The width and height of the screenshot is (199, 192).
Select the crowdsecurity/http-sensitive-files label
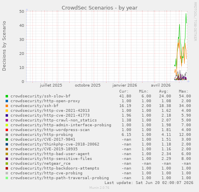point(51,159)
